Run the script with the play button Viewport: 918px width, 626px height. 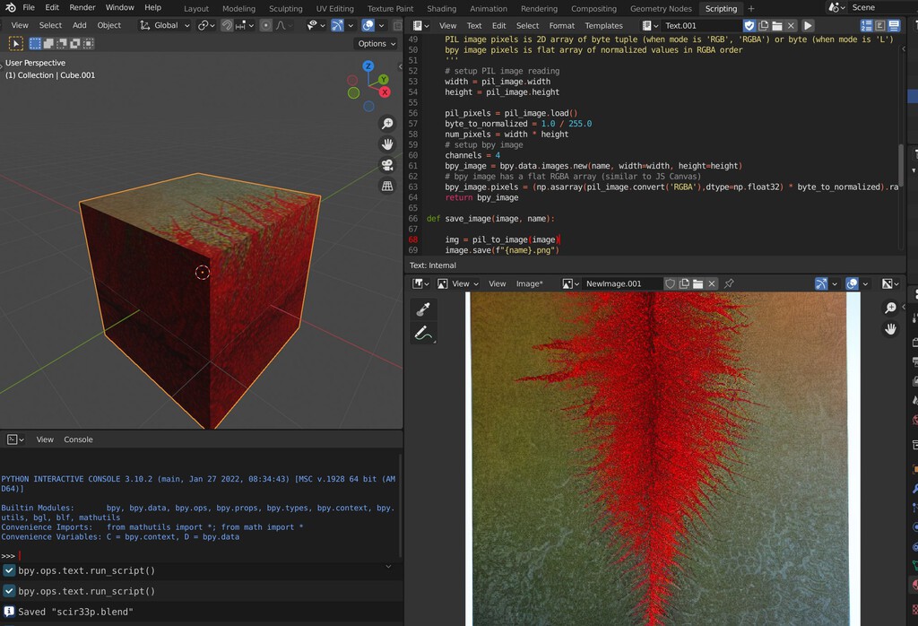tap(808, 25)
